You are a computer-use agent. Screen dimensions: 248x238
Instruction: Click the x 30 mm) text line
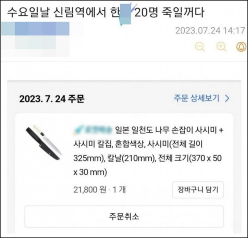[90, 172]
